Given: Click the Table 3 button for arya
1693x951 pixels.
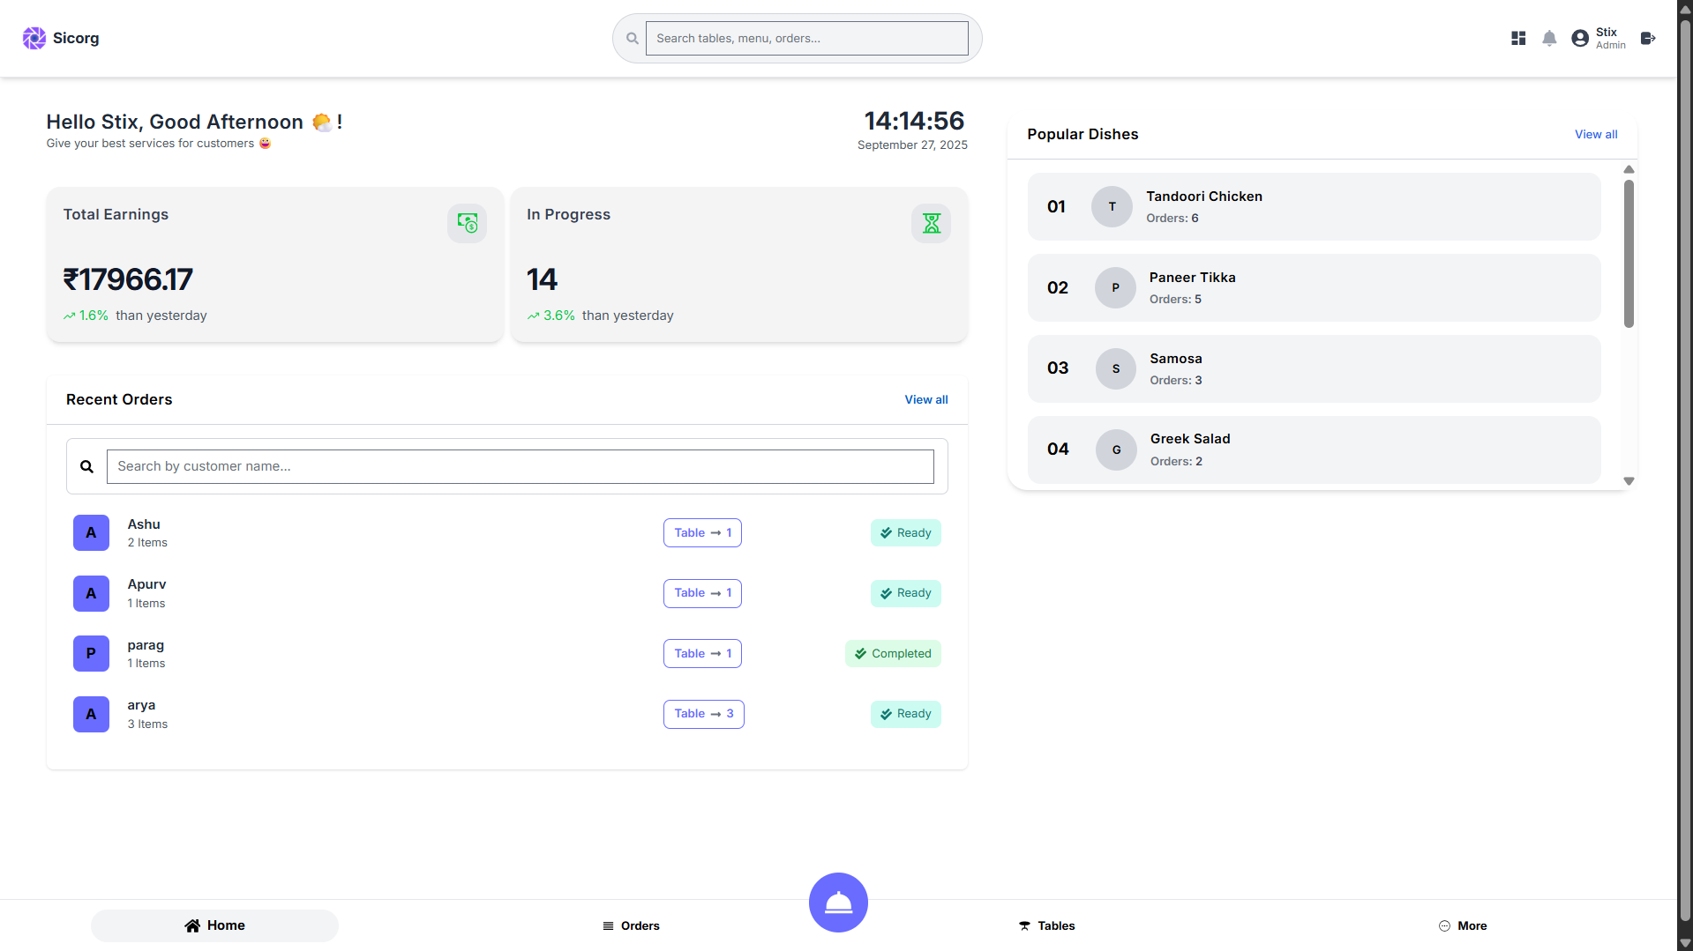Looking at the screenshot, I should pos(703,714).
